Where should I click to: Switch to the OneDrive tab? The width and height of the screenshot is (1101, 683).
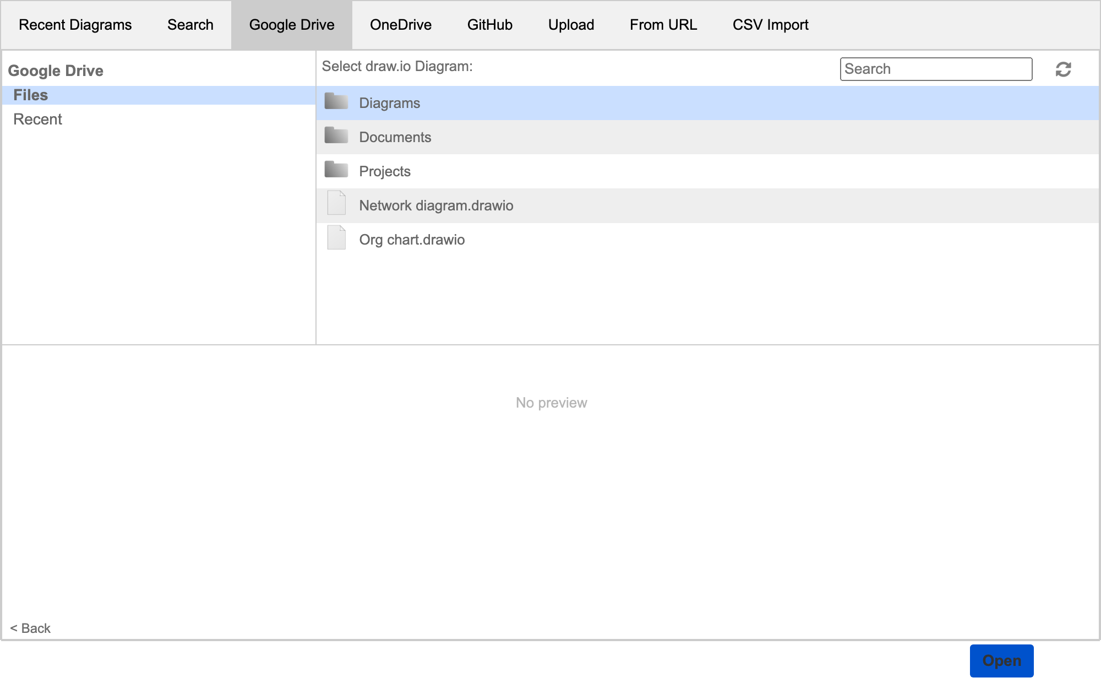click(401, 25)
